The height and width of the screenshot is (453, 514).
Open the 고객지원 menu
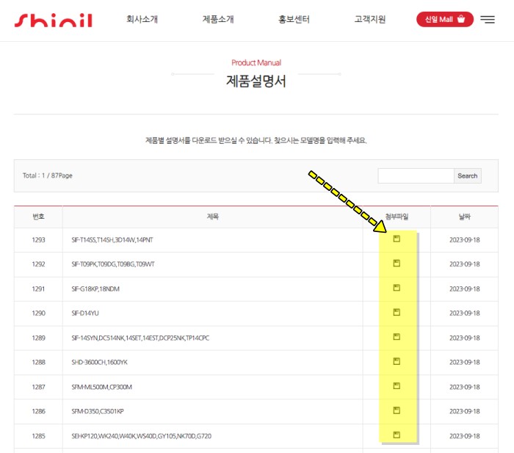click(370, 19)
